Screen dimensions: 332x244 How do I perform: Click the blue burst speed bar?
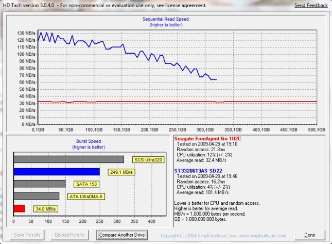pos(57,171)
